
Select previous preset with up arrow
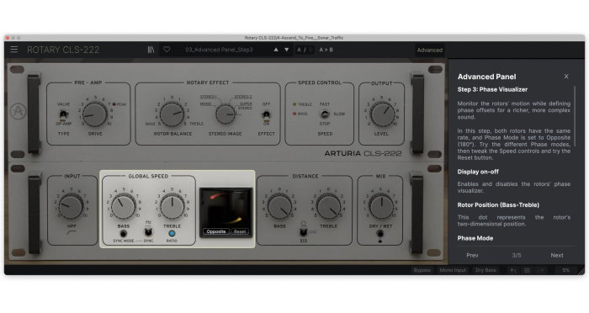coord(276,50)
